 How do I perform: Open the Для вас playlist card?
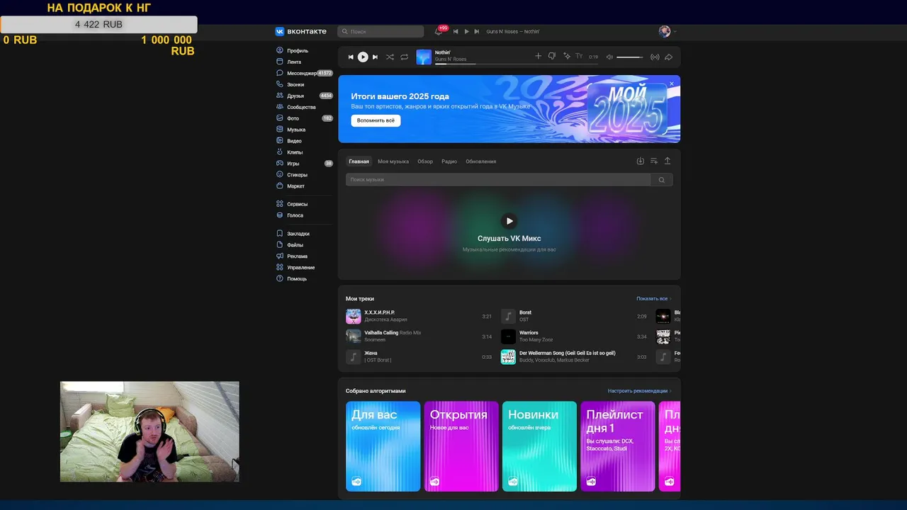[x=383, y=446]
